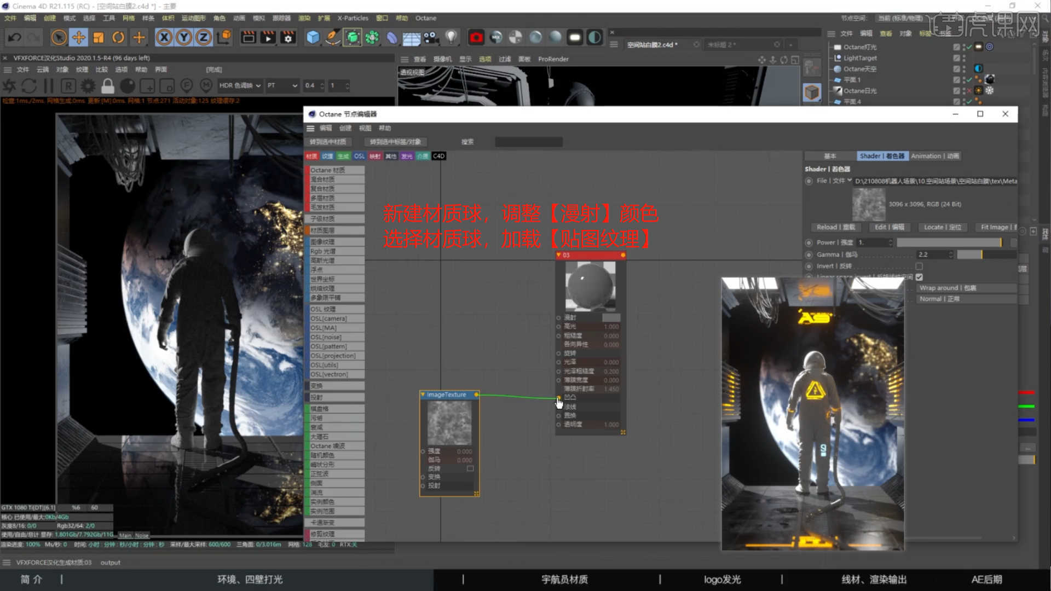
Task: Toggle the Live Viewer render lock icon
Action: click(108, 86)
